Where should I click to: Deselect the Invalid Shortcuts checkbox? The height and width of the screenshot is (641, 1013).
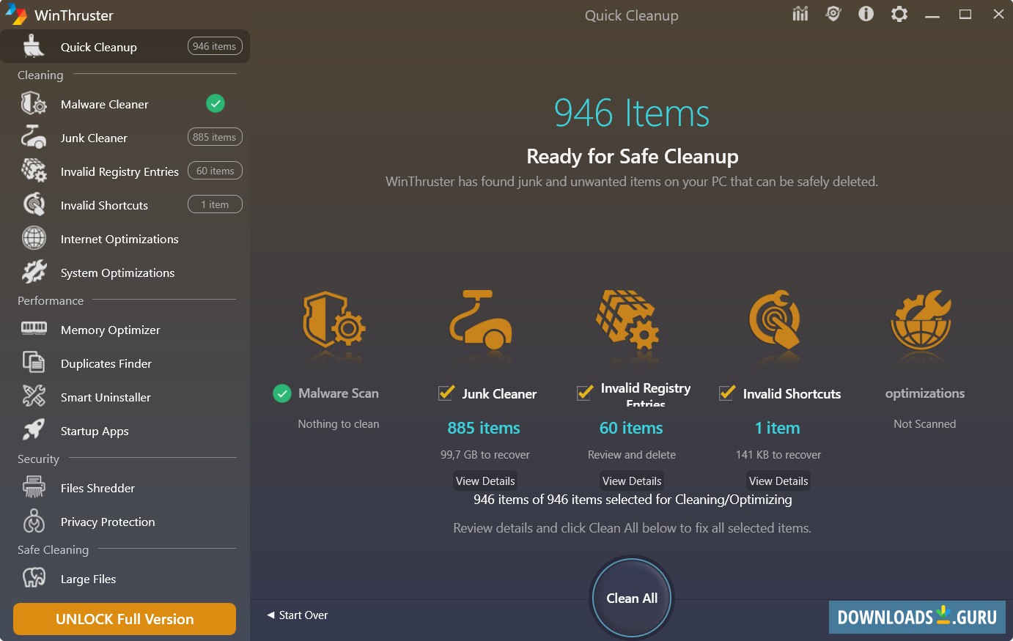727,393
